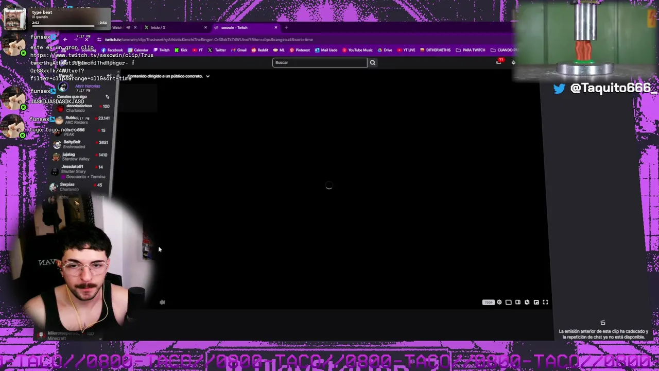Open the Calendar bookmark
The image size is (659, 371).
tap(138, 50)
